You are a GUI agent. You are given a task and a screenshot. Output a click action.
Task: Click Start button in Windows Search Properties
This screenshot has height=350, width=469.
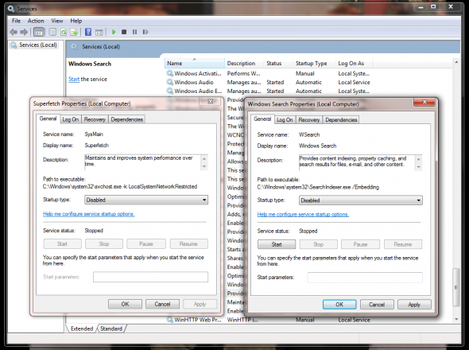coord(277,244)
